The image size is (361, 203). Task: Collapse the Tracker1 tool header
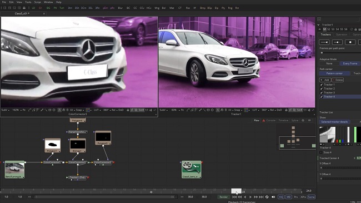pyautogui.click(x=319, y=24)
